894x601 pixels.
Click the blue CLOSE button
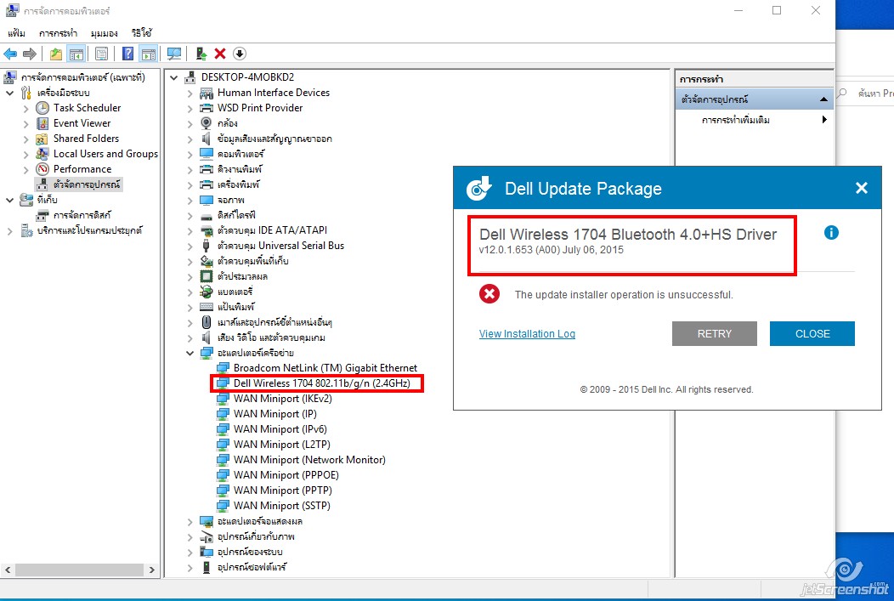[812, 333]
